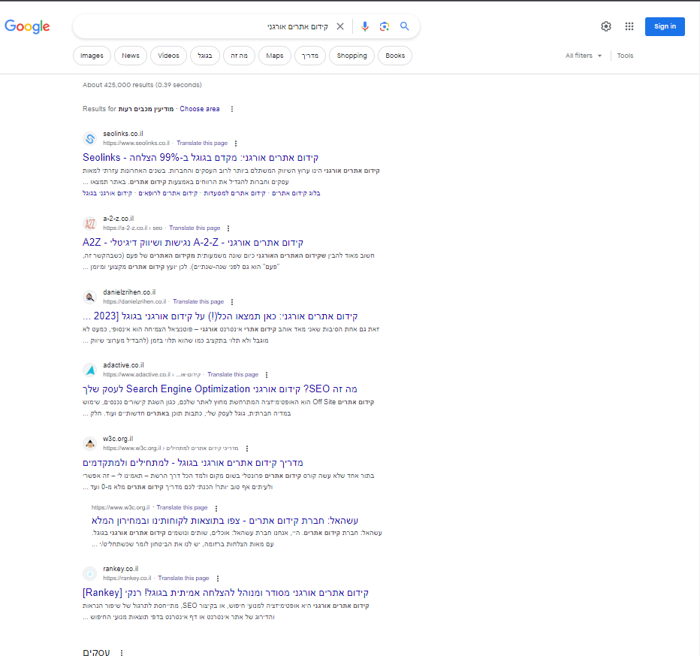Click the Google logo
The image size is (700, 656).
click(27, 26)
